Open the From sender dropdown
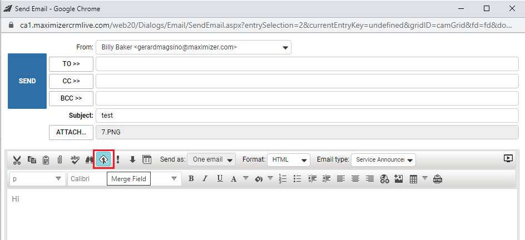 pos(194,47)
